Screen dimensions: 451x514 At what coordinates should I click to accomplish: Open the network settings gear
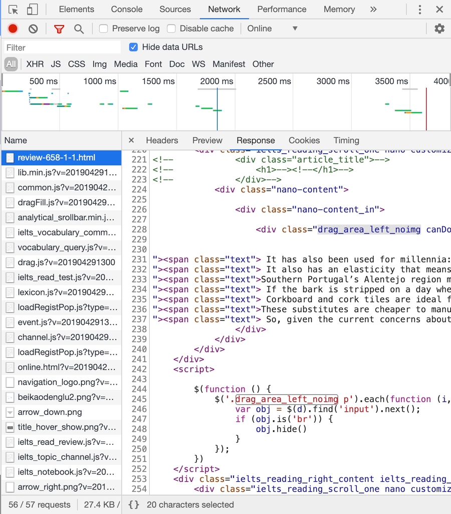tap(439, 29)
